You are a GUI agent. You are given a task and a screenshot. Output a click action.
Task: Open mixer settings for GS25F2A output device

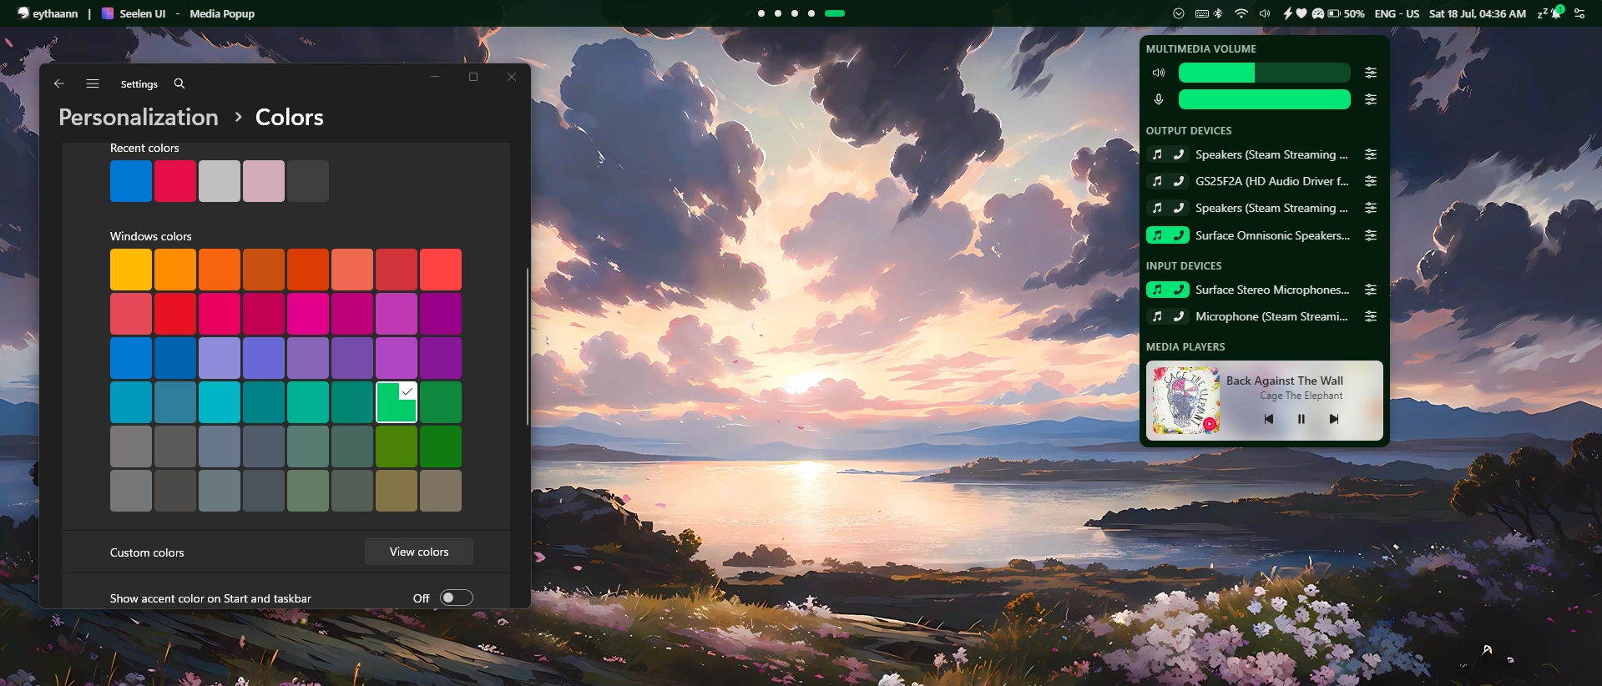[x=1370, y=181]
